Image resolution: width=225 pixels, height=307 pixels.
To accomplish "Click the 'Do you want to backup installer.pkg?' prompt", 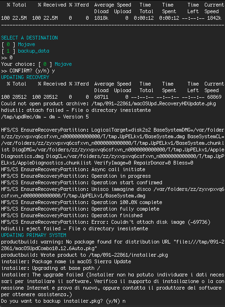I will 52,301.
